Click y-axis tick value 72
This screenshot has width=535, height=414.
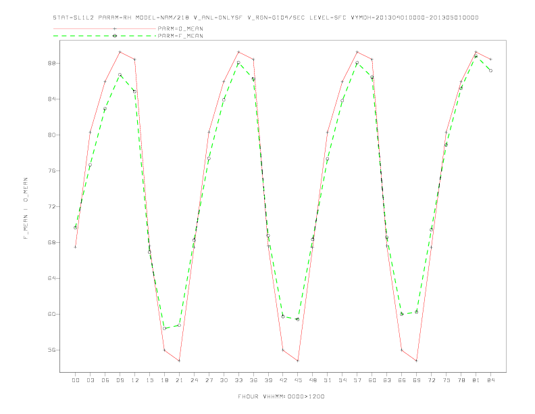[x=52, y=206]
